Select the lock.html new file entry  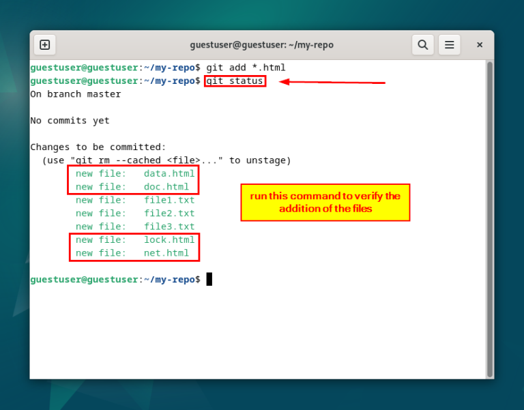coord(134,240)
